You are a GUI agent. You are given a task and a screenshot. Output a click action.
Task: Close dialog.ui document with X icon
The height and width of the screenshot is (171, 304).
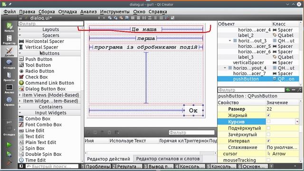pos(104,18)
